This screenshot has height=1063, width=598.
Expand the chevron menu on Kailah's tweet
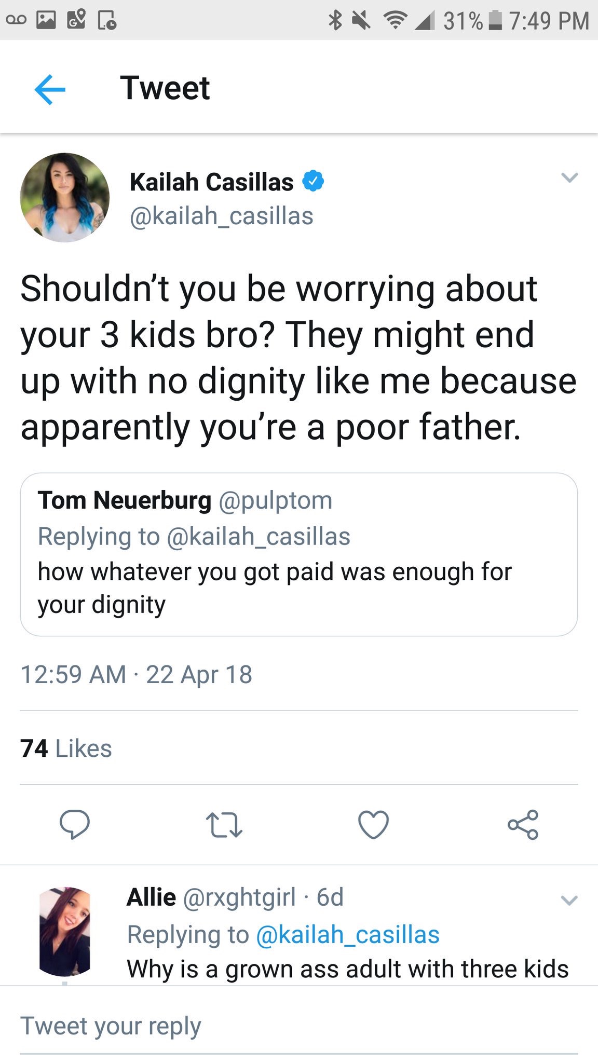[x=569, y=178]
